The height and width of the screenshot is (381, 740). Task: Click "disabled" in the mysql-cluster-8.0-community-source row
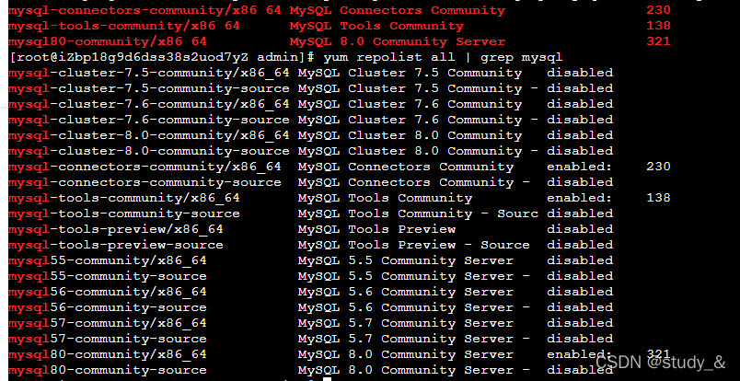580,151
